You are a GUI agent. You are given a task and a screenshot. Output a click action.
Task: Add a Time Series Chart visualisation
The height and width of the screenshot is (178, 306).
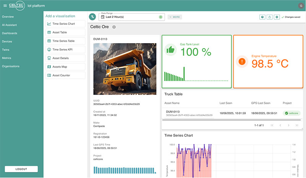point(65,24)
